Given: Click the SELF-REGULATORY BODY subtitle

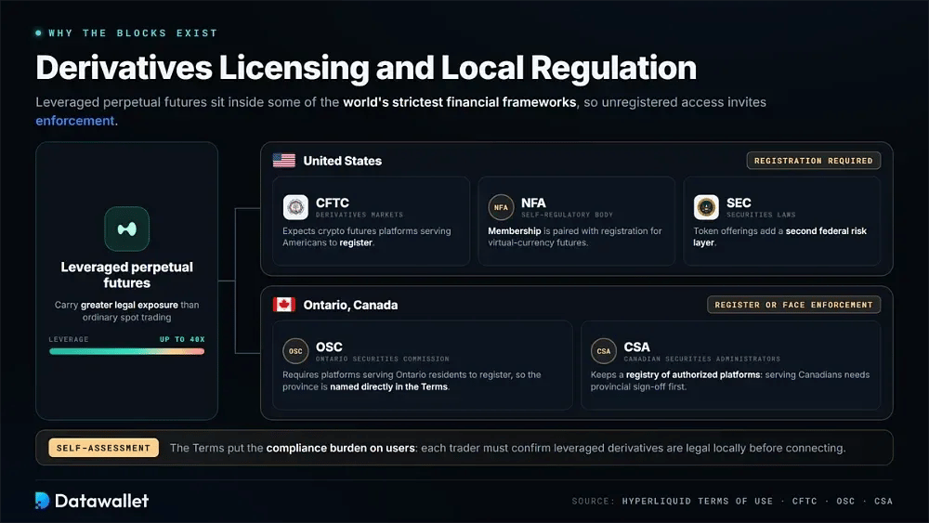Looking at the screenshot, I should pos(567,215).
